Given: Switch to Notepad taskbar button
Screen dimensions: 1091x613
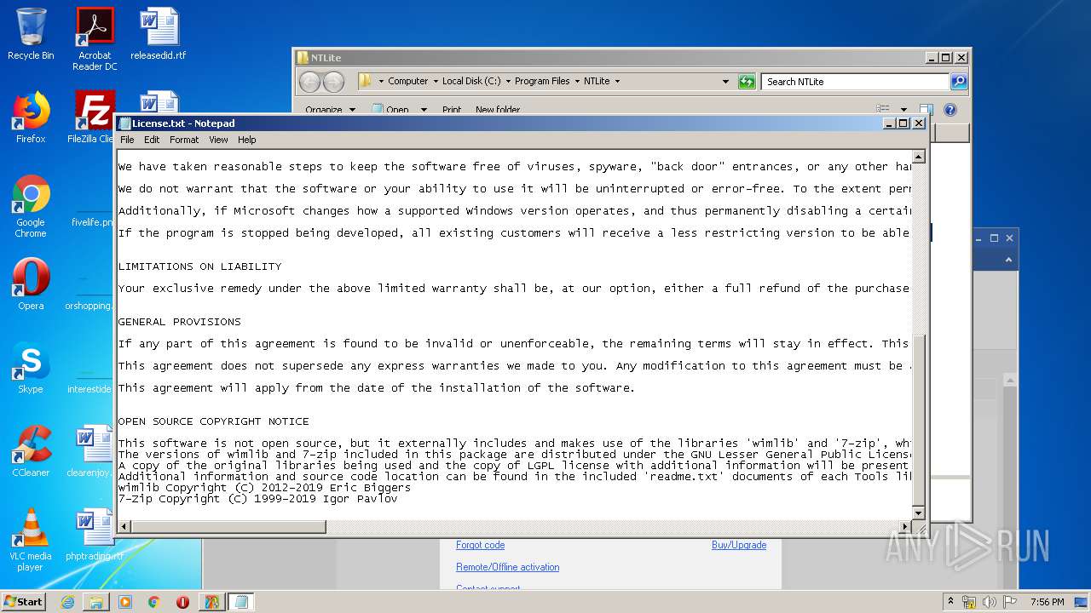Looking at the screenshot, I should [241, 602].
